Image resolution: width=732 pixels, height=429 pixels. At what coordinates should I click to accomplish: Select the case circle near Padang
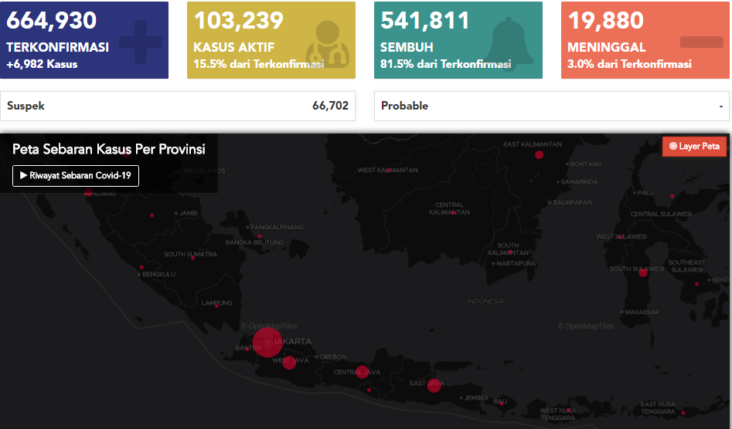click(x=88, y=191)
